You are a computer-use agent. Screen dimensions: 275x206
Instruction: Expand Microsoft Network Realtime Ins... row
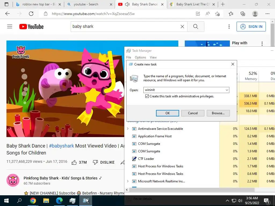point(128,181)
